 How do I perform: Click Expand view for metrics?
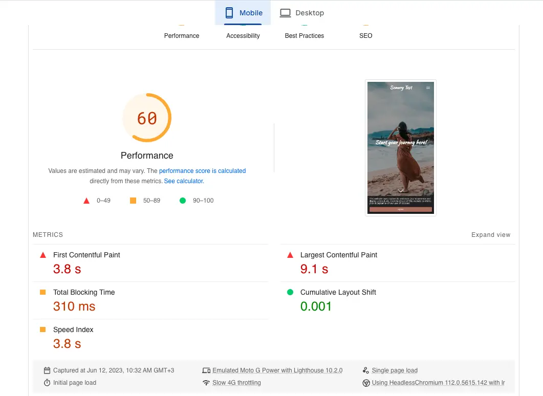pos(491,235)
